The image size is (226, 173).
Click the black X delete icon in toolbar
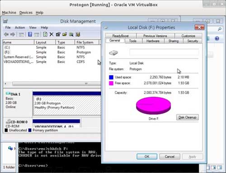point(52,34)
